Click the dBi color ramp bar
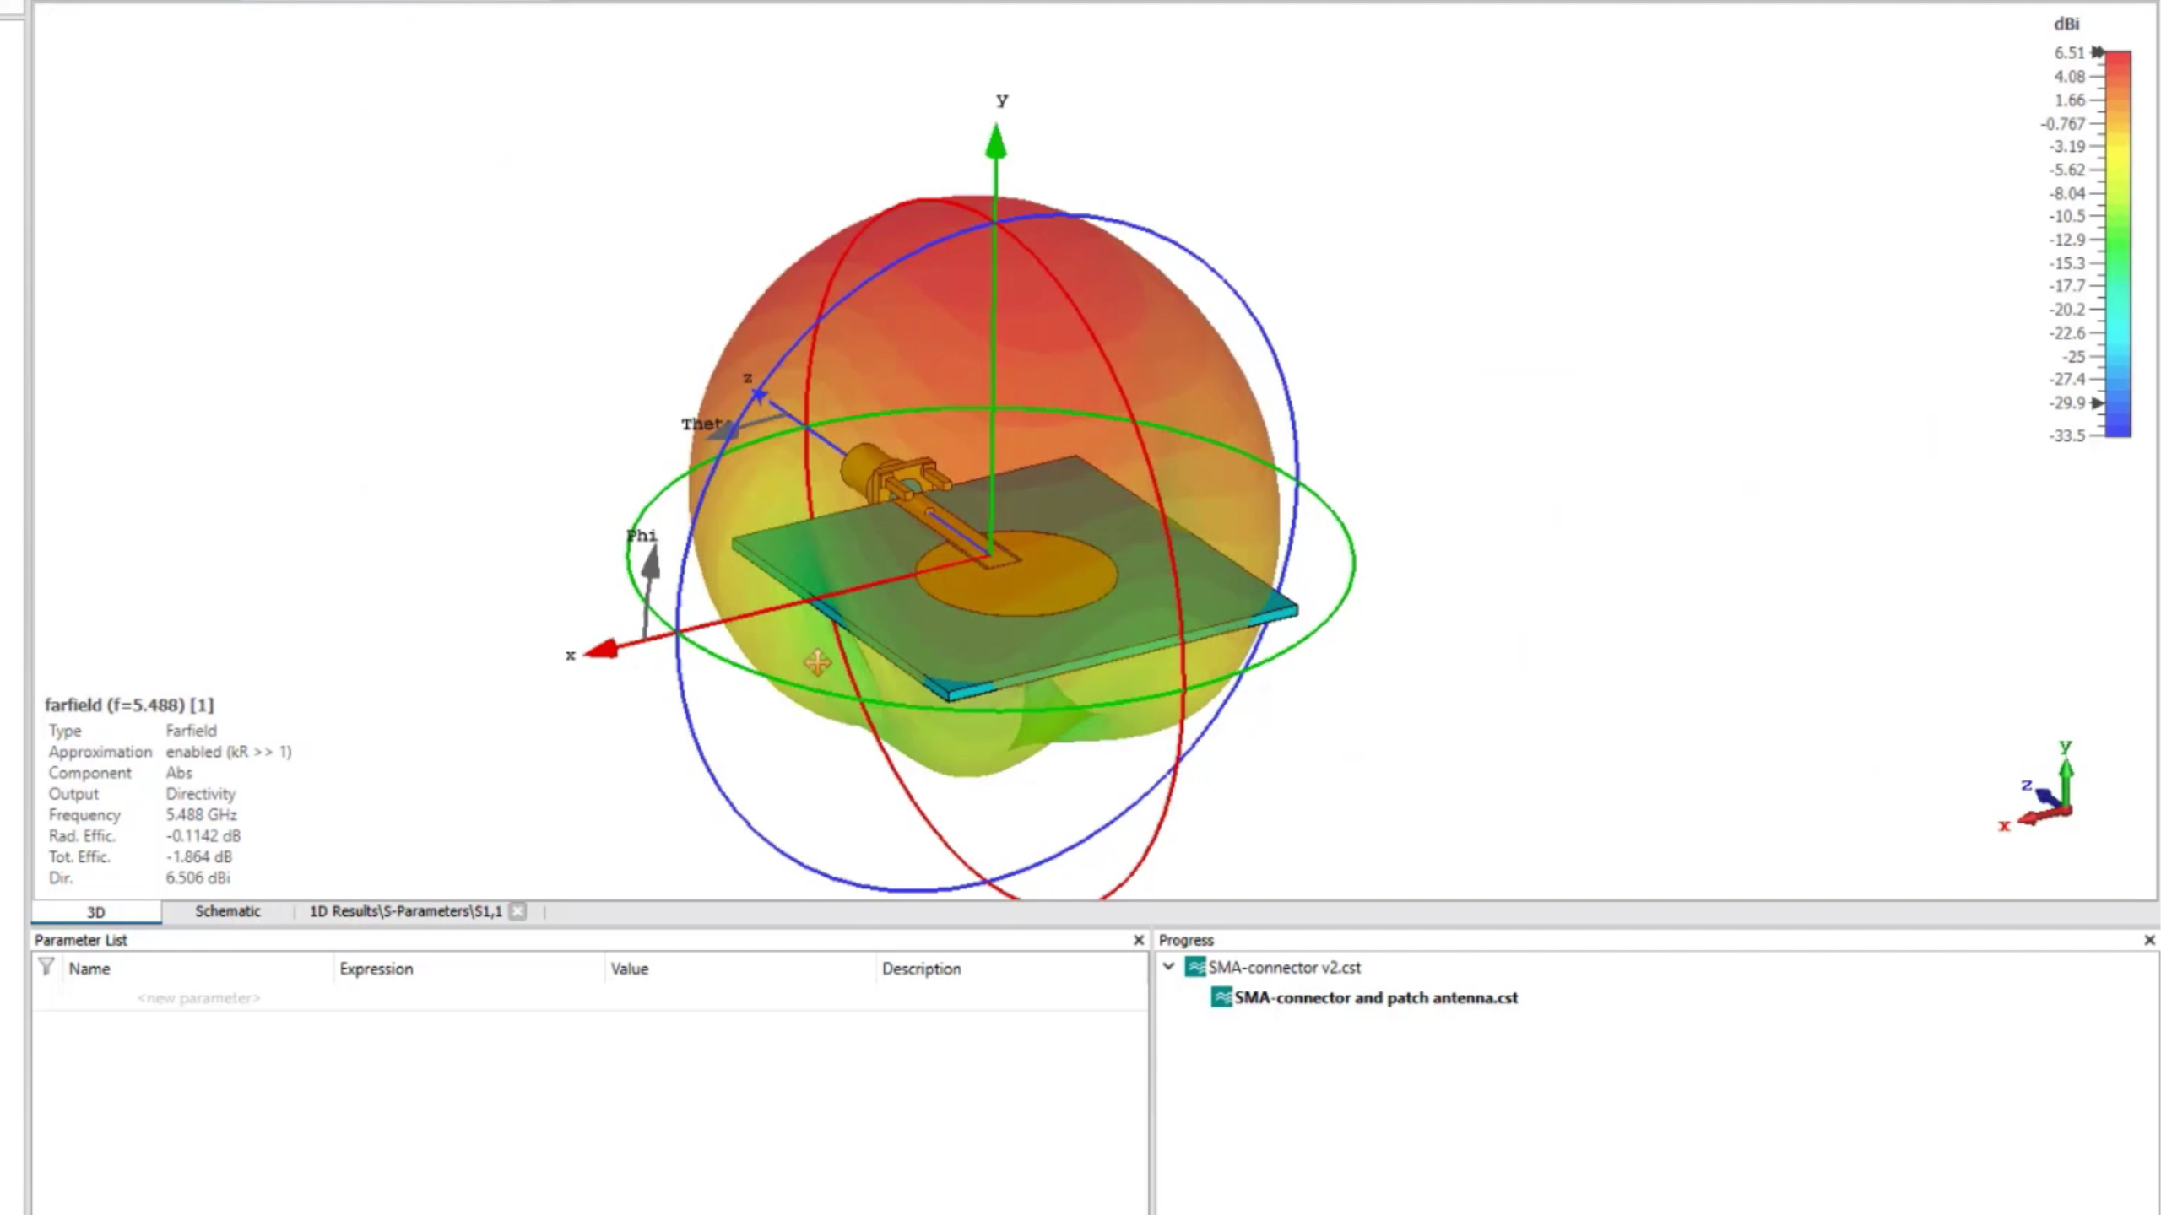The height and width of the screenshot is (1215, 2161). click(2118, 244)
